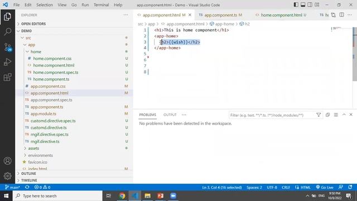This screenshot has height=201, width=357.
Task: Collapse the DEMO workspace folder section
Action: tap(74, 31)
